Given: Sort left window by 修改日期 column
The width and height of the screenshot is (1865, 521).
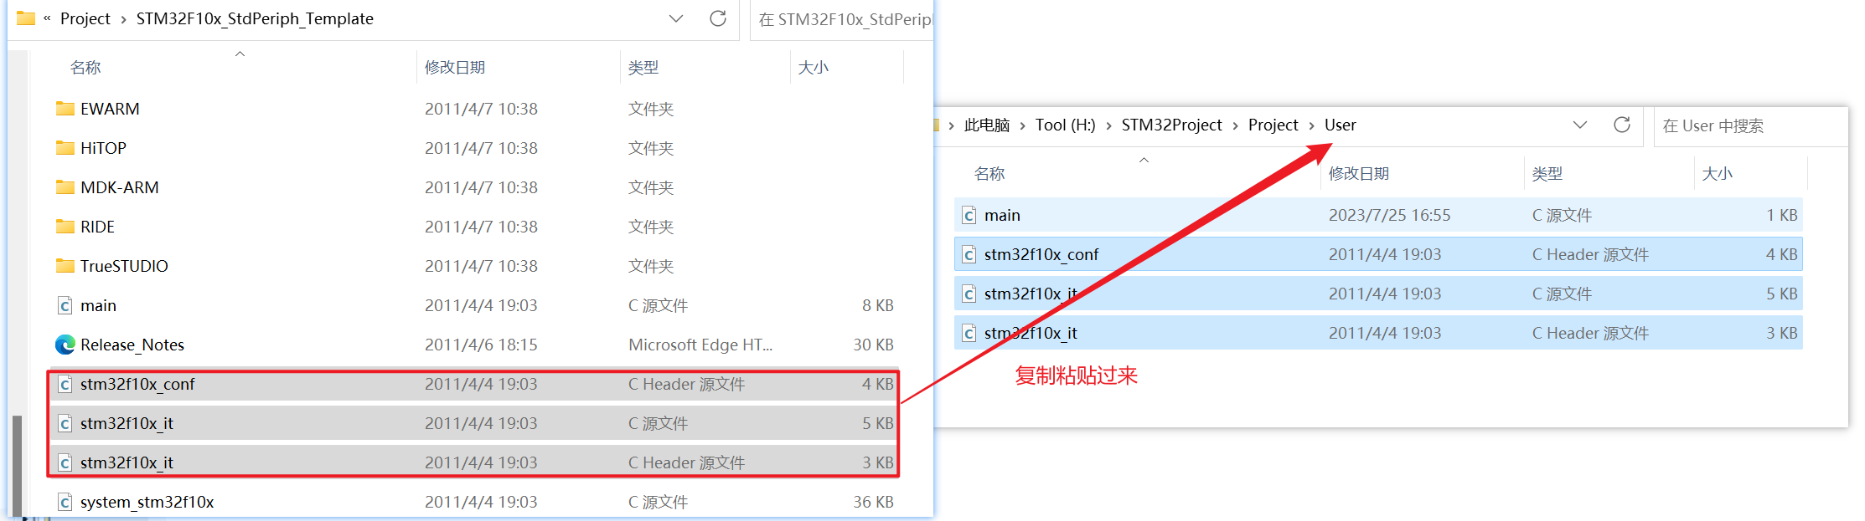Looking at the screenshot, I should [455, 67].
